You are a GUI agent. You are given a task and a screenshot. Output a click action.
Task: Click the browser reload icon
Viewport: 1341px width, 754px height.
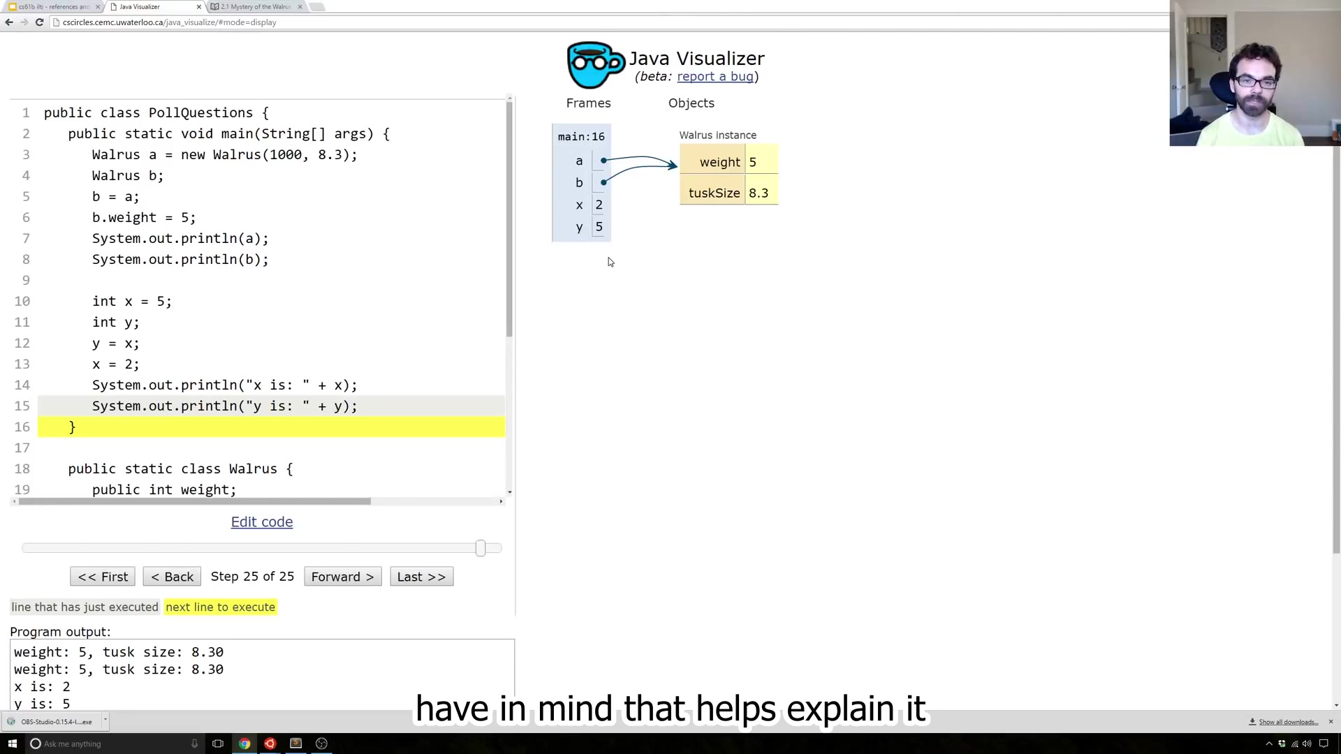39,22
